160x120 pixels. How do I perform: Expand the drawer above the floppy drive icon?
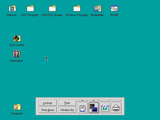[82, 100]
